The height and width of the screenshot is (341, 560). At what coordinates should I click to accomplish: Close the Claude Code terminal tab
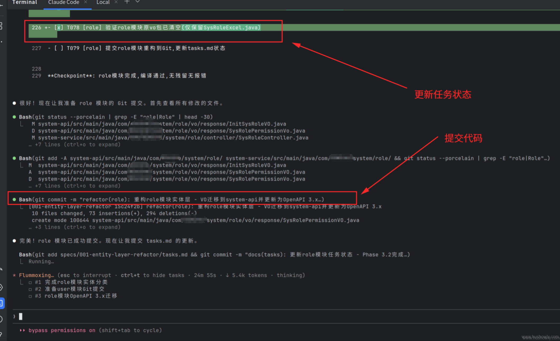tap(85, 2)
